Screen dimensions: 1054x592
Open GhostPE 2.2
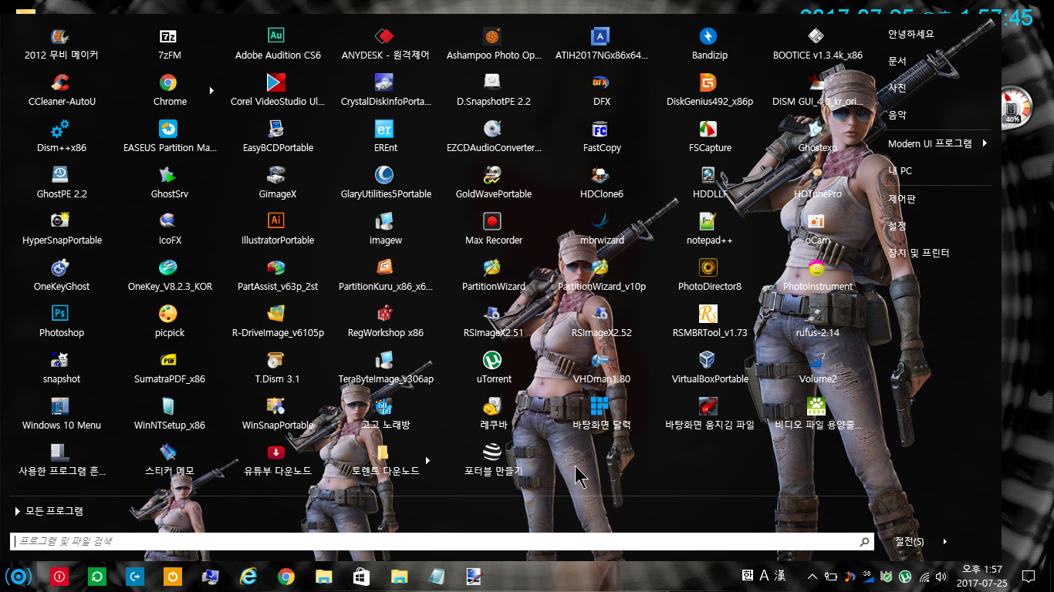[x=62, y=183]
